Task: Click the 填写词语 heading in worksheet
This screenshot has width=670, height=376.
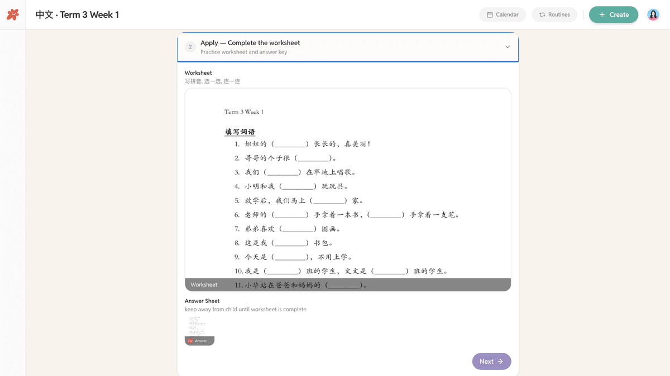Action: tap(240, 132)
